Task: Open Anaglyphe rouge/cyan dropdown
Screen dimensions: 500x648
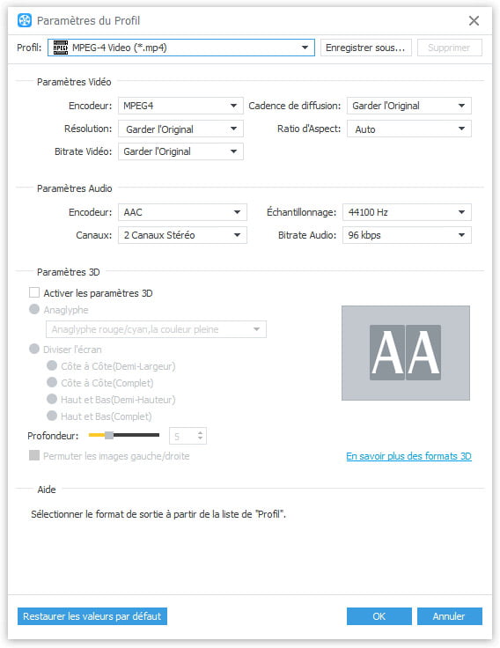Action: pyautogui.click(x=156, y=329)
